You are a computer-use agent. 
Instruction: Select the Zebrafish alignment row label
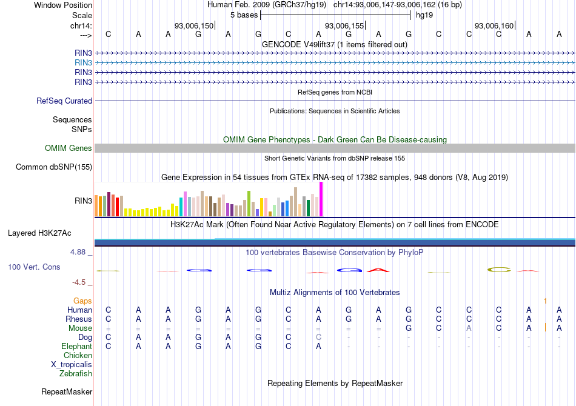[76, 374]
